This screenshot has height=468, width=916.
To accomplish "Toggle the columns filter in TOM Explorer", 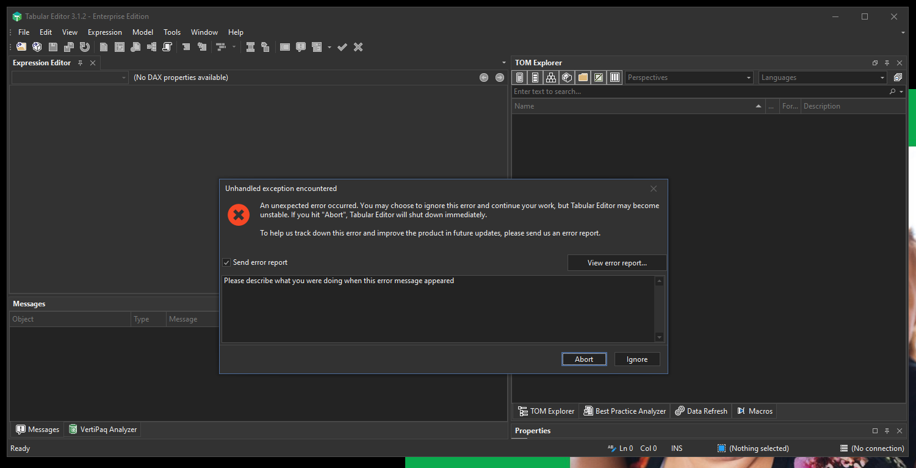I will 535,77.
